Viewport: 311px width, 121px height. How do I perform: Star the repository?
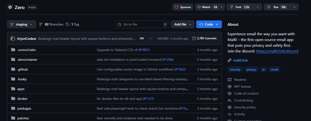click(277, 7)
